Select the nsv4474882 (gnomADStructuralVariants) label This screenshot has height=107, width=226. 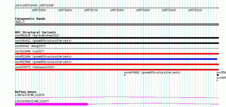tap(152, 72)
